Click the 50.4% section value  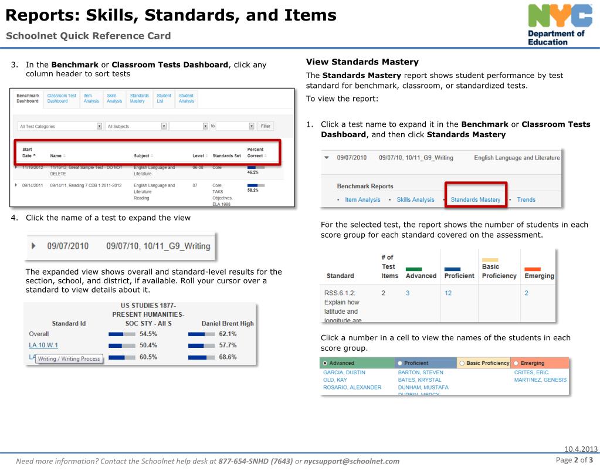pyautogui.click(x=148, y=346)
